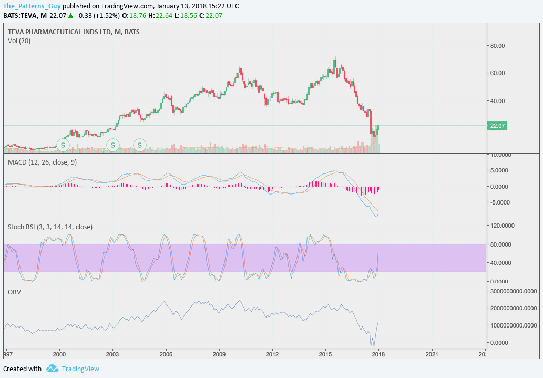Click the MACD (12, 26, close, 9) label

[x=42, y=162]
